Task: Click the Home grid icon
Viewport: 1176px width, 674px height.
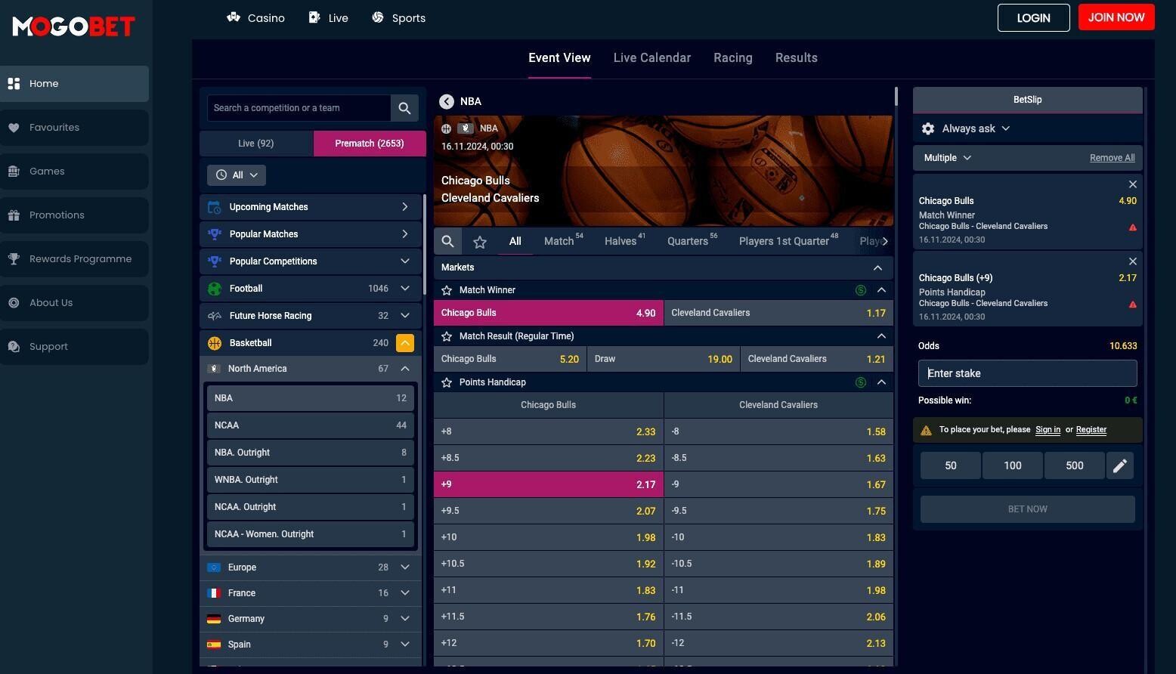Action: coord(14,84)
